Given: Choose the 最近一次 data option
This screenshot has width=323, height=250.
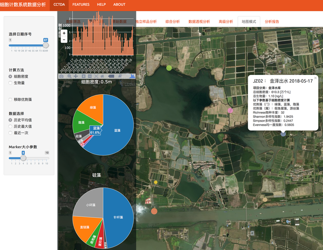Looking at the screenshot, I should tap(10, 134).
